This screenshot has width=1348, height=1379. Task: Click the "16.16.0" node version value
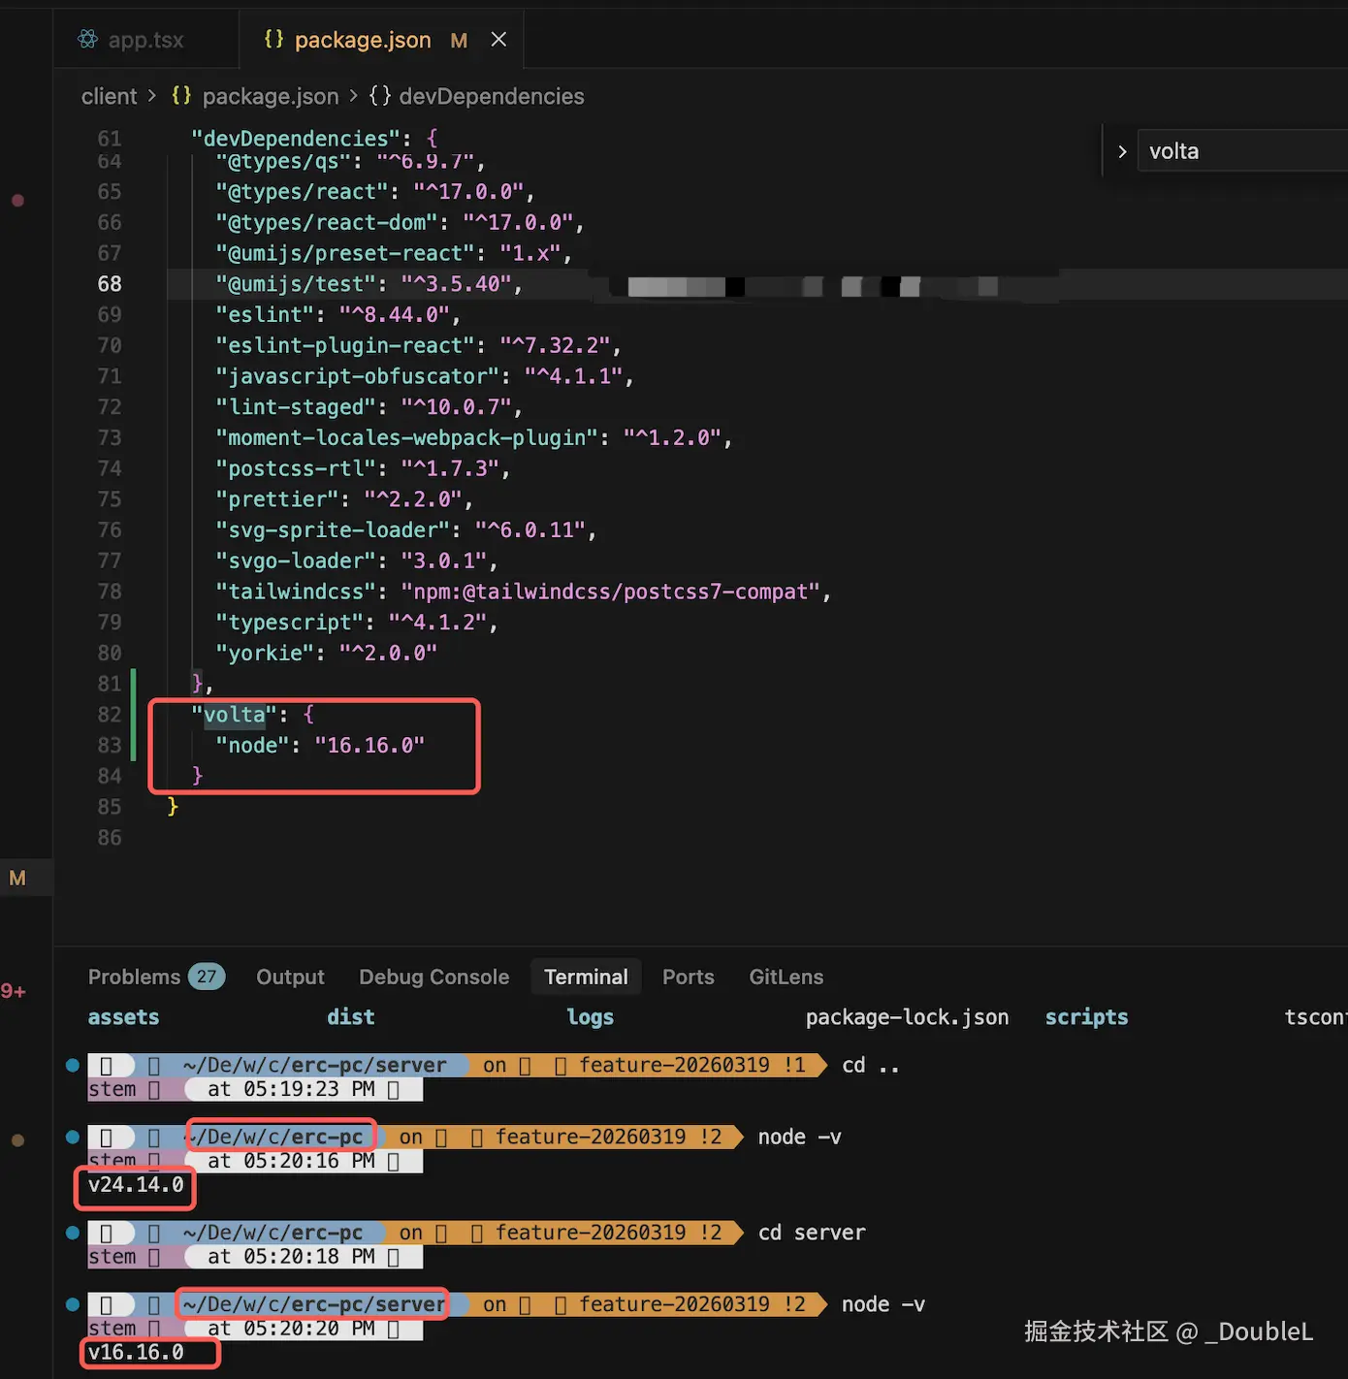pos(369,746)
